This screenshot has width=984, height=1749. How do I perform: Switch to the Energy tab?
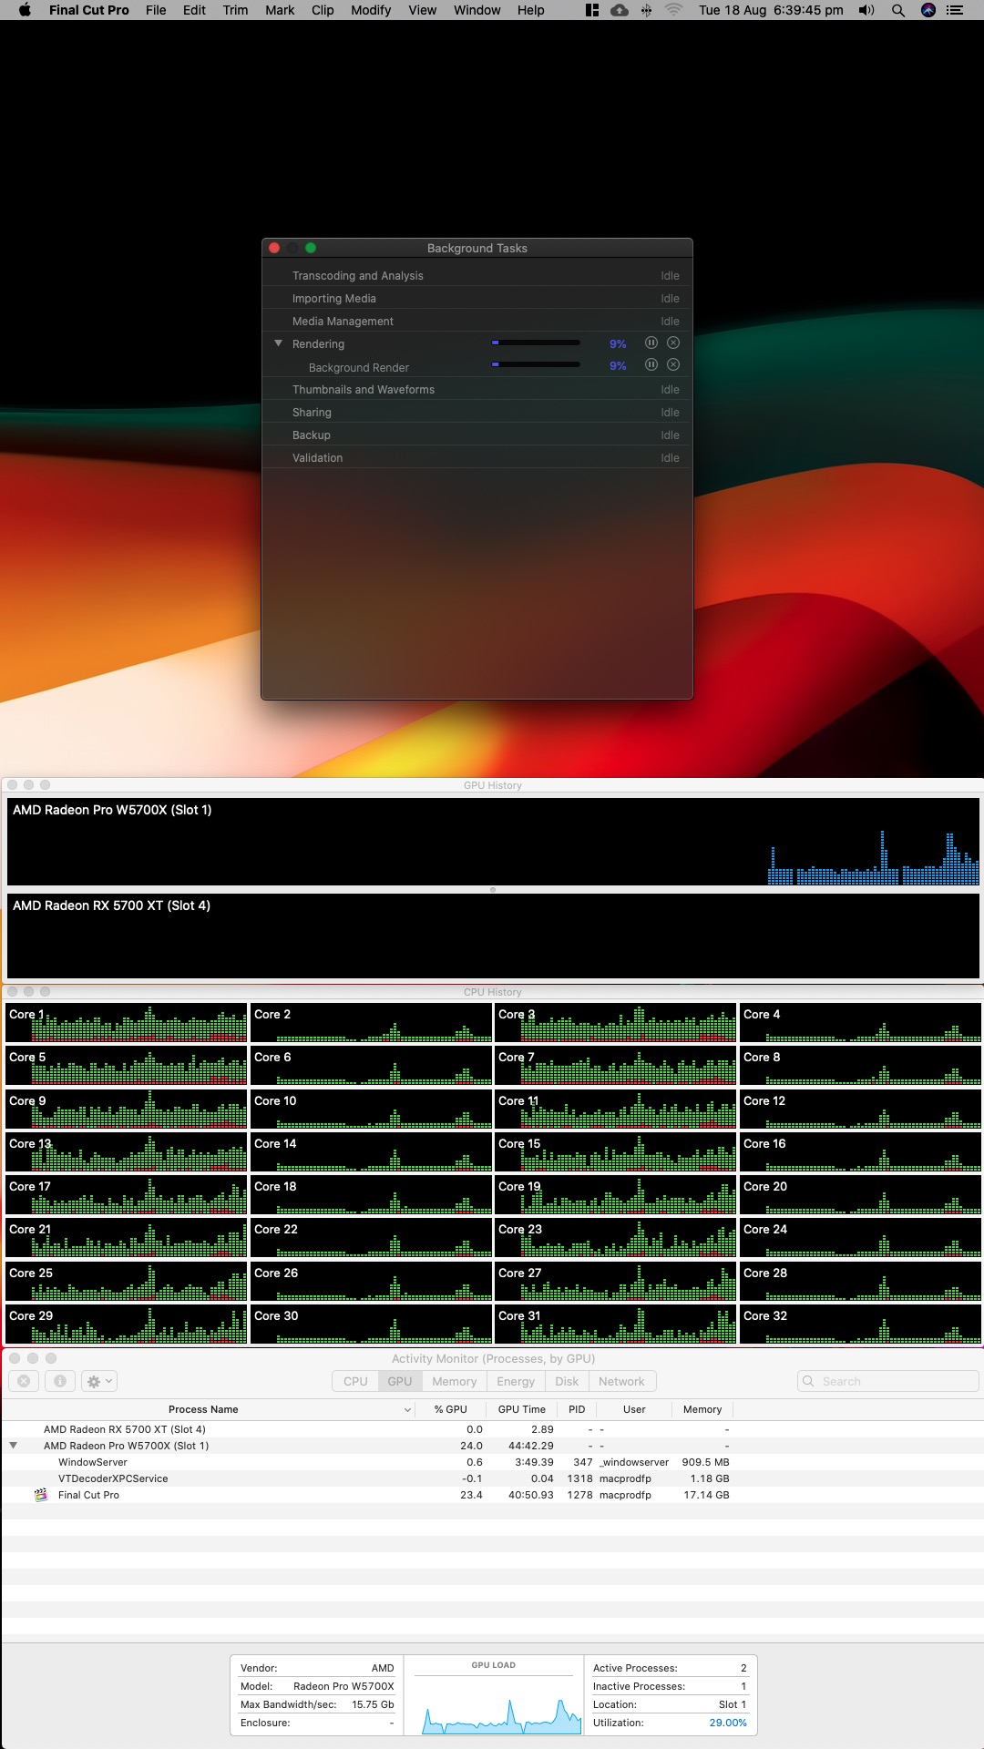516,1381
